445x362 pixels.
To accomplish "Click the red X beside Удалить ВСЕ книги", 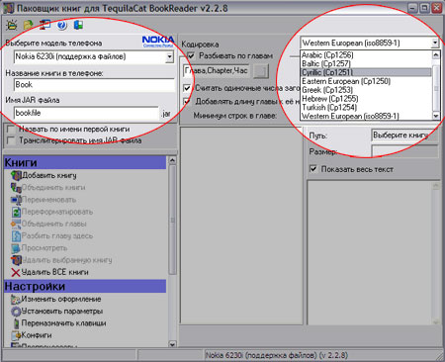I will (x=16, y=272).
